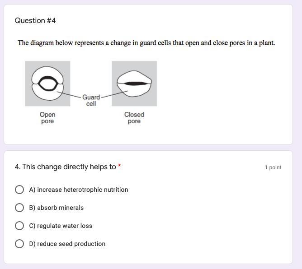Mark option C radio button

coord(19,226)
